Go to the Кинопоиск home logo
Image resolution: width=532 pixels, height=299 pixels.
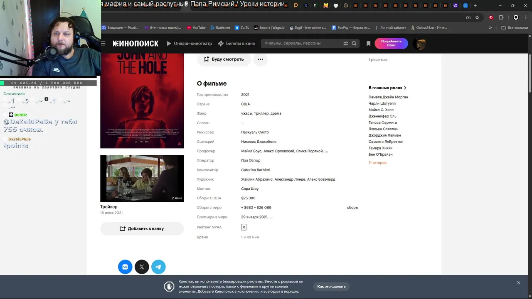(135, 43)
